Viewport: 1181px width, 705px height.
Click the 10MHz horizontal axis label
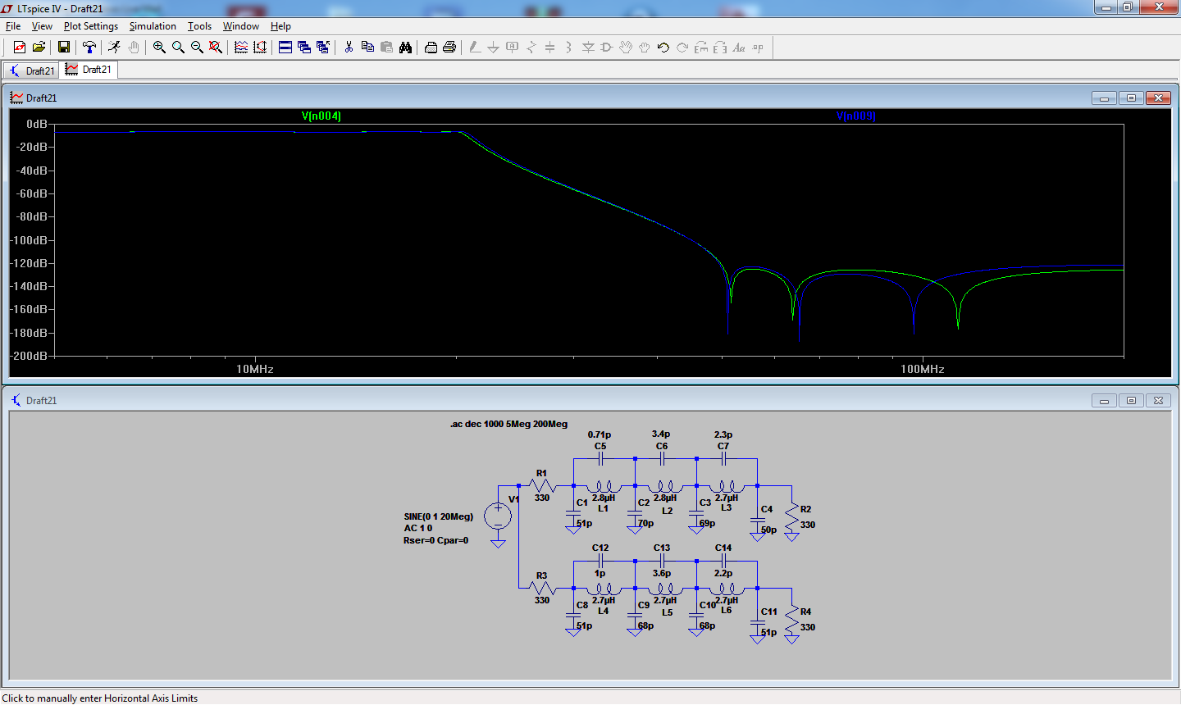pyautogui.click(x=255, y=369)
